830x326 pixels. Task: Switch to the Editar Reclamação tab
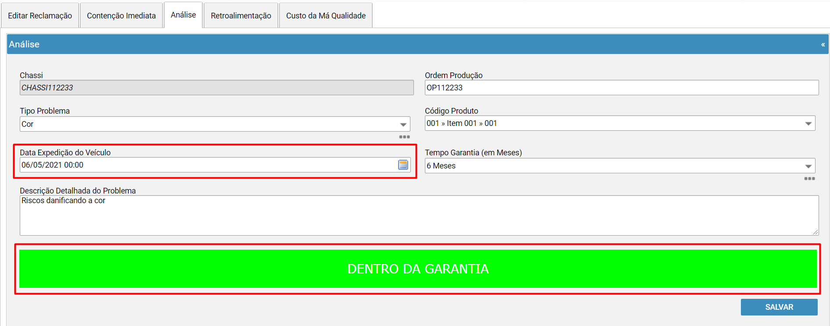coord(40,16)
